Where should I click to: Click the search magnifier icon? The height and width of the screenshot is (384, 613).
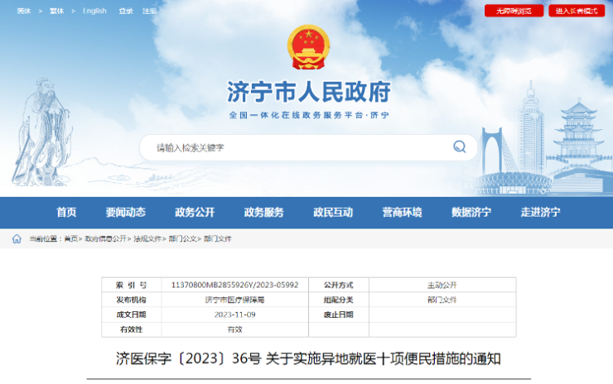point(459,147)
